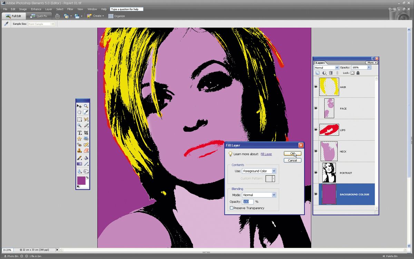The width and height of the screenshot is (414, 259).
Task: Select the rectangular Marquee tool
Action: click(79, 119)
